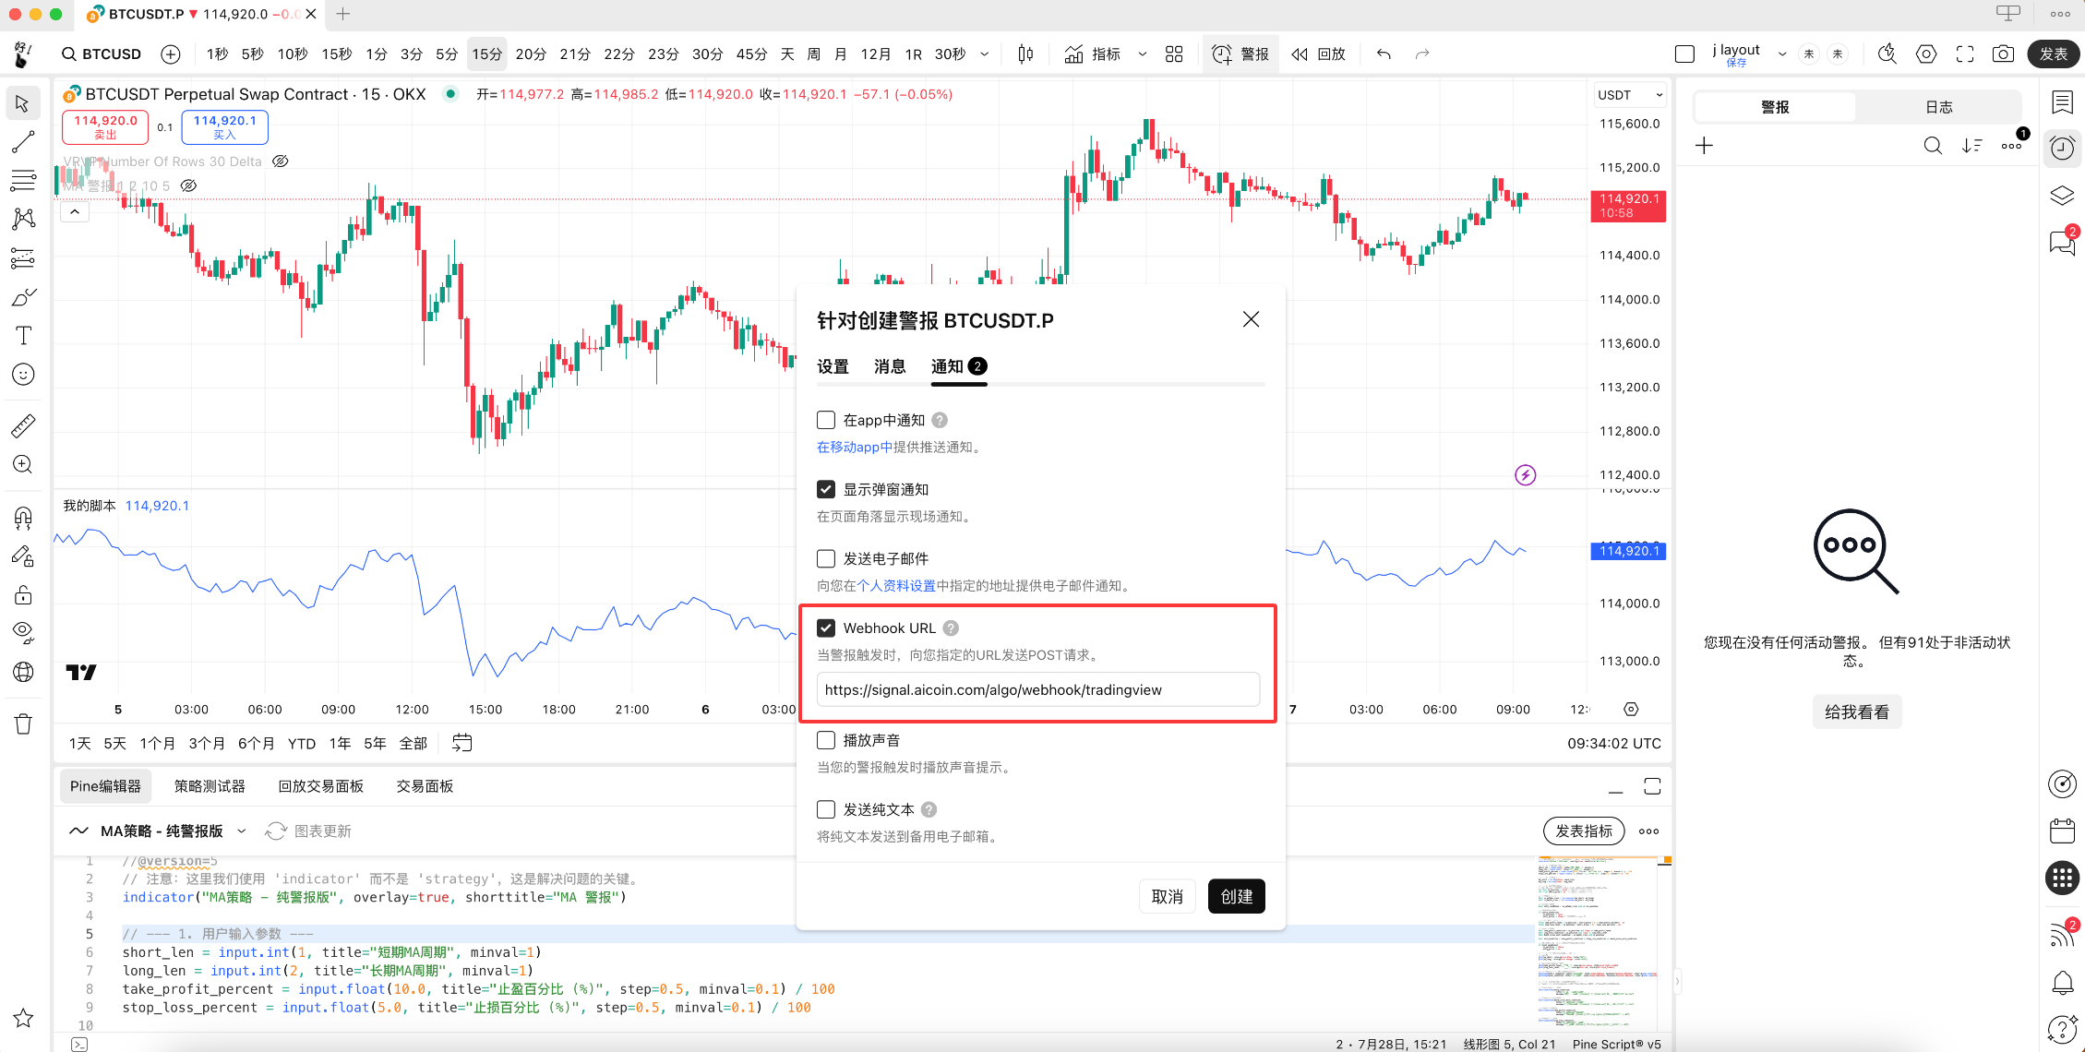Screen dimensions: 2085x1052
Task: Switch to 日志 tab in alerts panel
Action: click(x=1939, y=107)
